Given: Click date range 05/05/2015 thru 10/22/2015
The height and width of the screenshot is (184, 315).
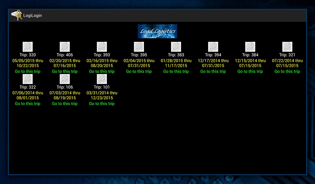Looking at the screenshot, I should click(x=28, y=63).
